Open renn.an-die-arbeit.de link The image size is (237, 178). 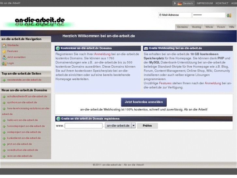coord(20,156)
